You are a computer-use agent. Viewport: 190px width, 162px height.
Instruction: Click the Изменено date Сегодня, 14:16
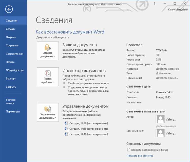click(x=165, y=92)
